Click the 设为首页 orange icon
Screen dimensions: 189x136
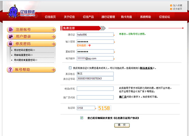click(171, 9)
